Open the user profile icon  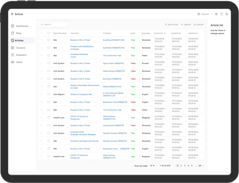click(x=227, y=14)
